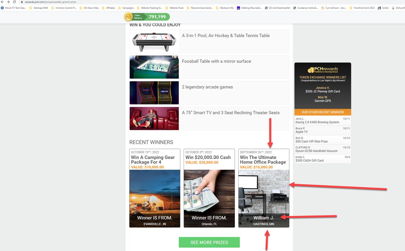
Task: Open the Affiliates bookmarks folder
Action: click(x=109, y=7)
